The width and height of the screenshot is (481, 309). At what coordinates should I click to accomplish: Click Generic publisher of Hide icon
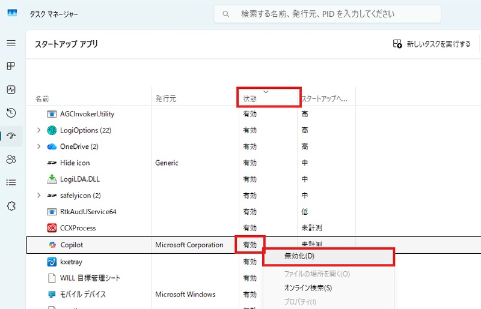(x=167, y=163)
